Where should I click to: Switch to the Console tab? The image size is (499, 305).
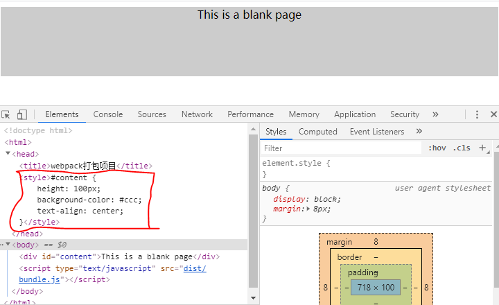point(108,114)
